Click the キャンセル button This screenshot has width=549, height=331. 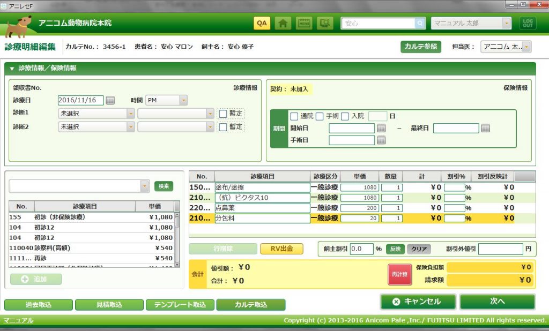point(418,302)
